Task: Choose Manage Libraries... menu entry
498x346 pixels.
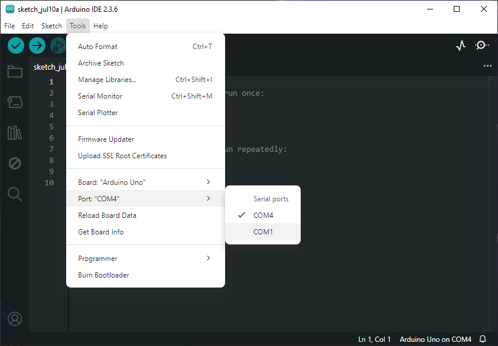Action: (x=145, y=79)
